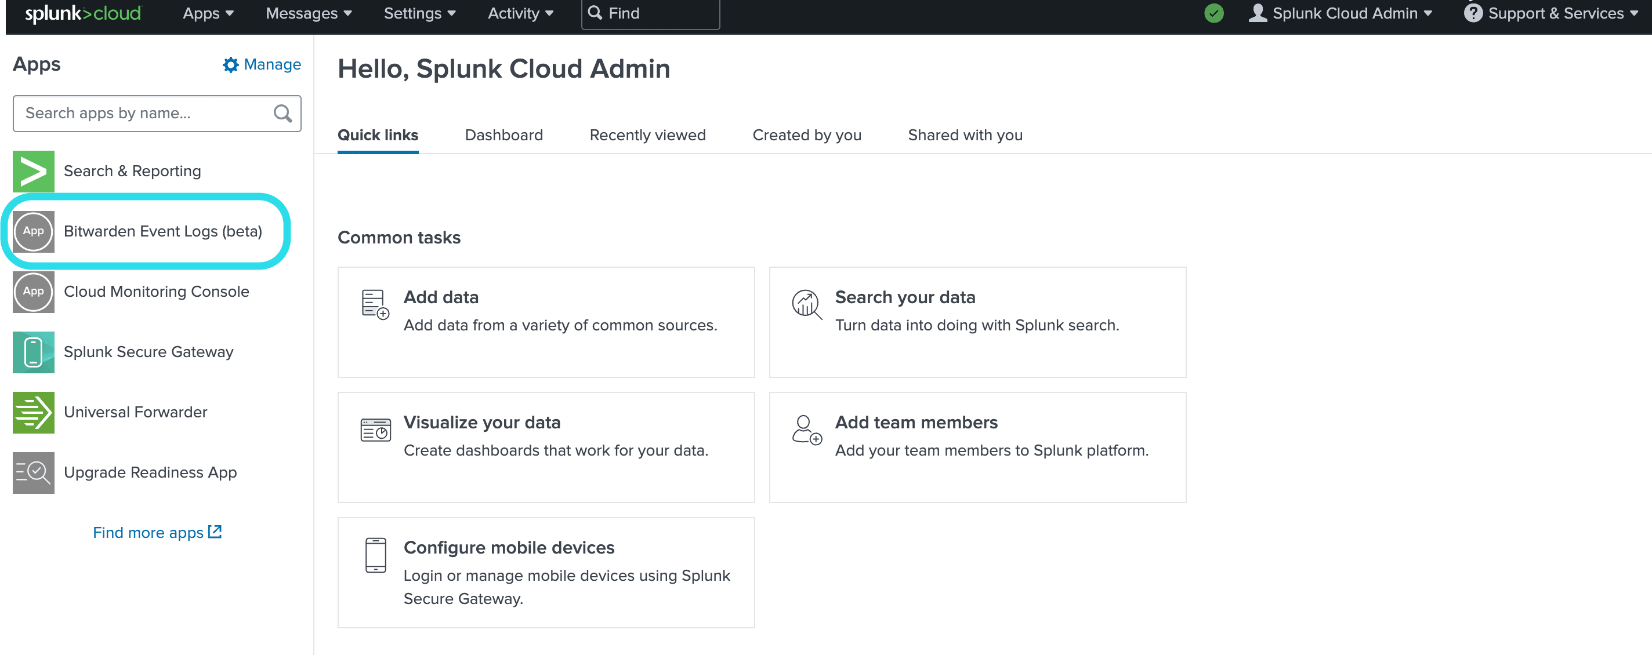Open the Shared with you tab

click(x=965, y=134)
